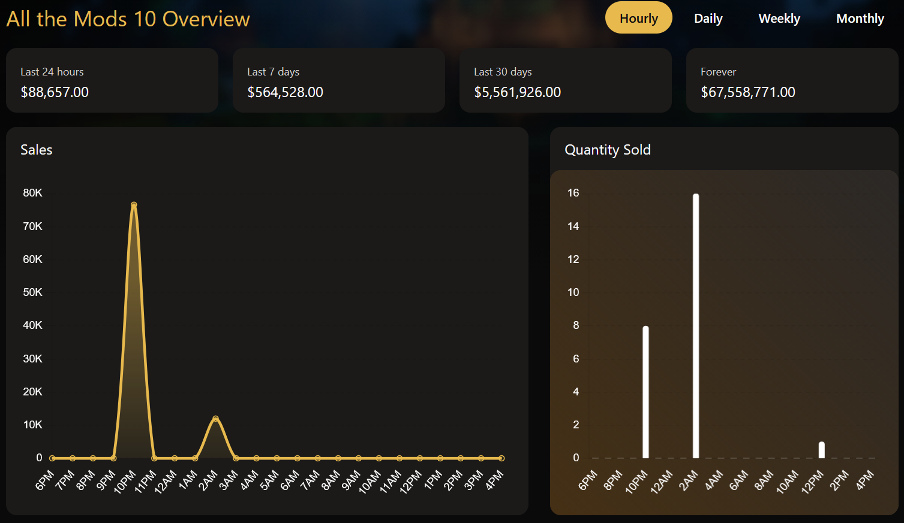Click the All the Mods 10 Overview title
The height and width of the screenshot is (523, 904).
click(x=128, y=19)
